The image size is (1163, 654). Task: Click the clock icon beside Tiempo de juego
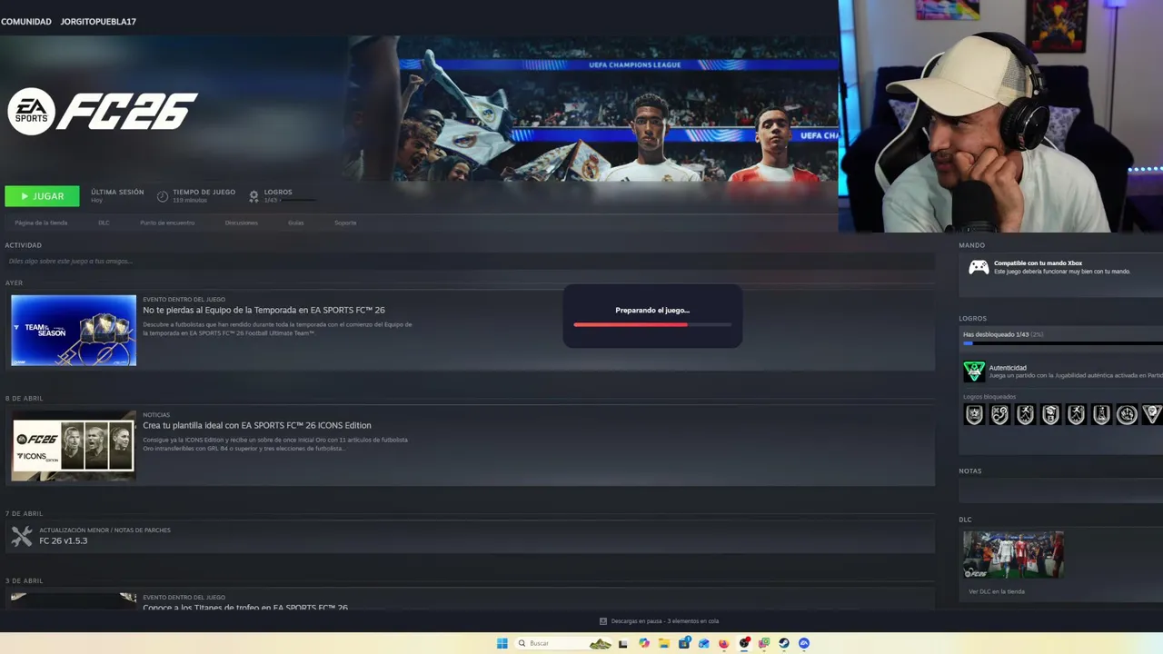163,196
